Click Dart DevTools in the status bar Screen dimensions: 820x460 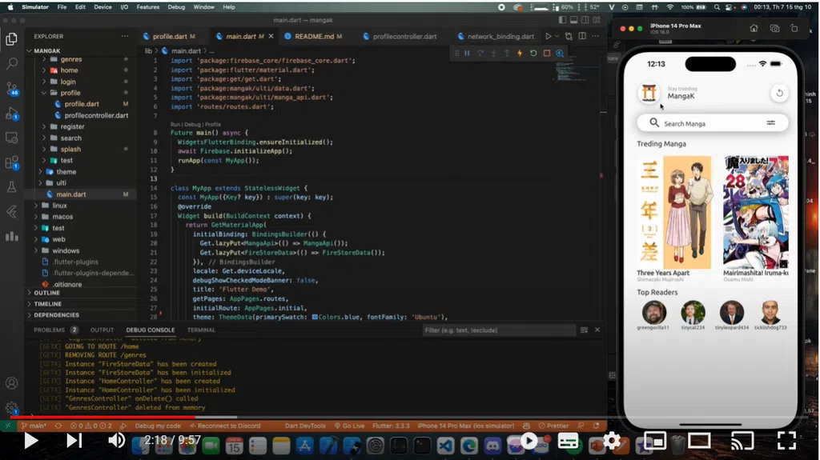tap(303, 426)
